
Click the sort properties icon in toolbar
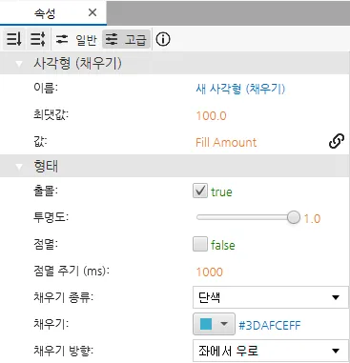click(14, 39)
